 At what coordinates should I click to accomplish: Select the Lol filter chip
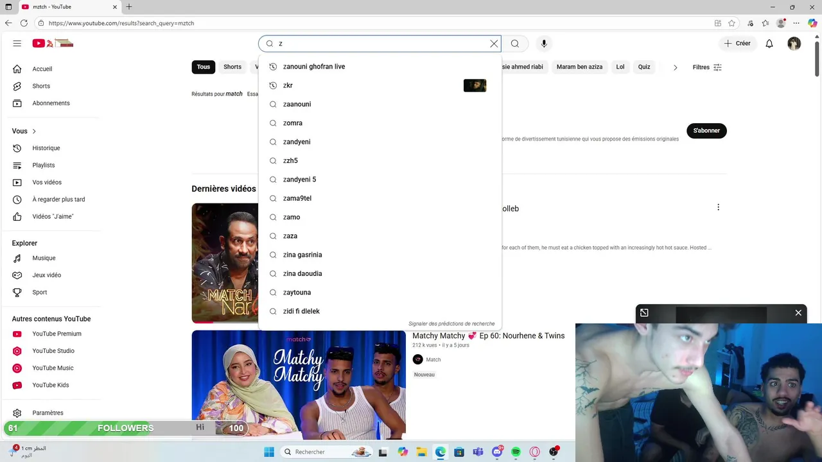[x=620, y=67]
